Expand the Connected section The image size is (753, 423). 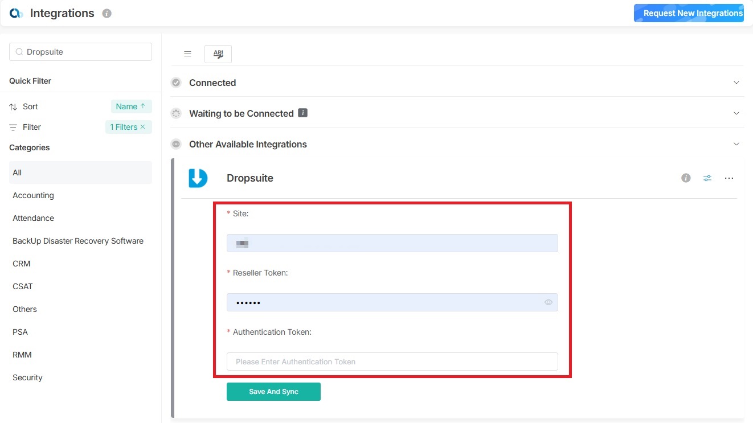pyautogui.click(x=736, y=82)
